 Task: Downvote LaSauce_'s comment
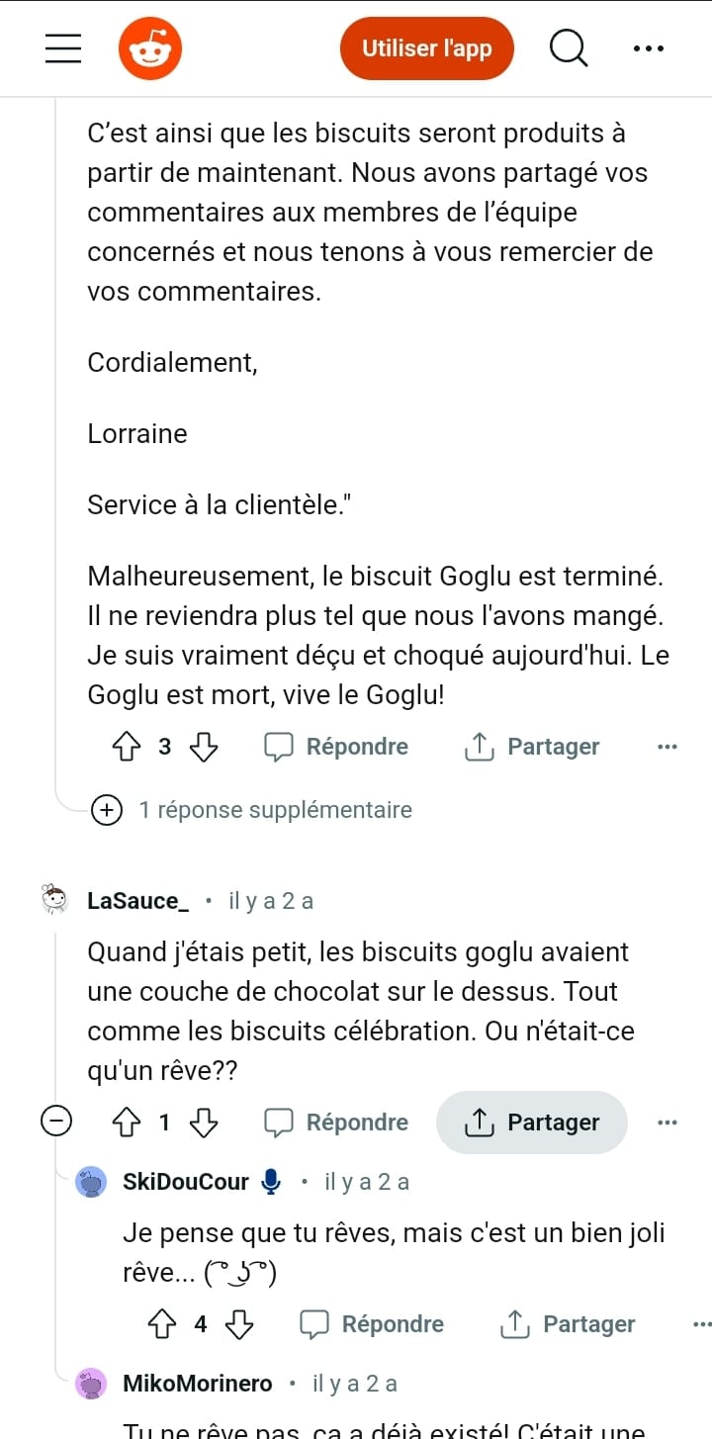(203, 1123)
